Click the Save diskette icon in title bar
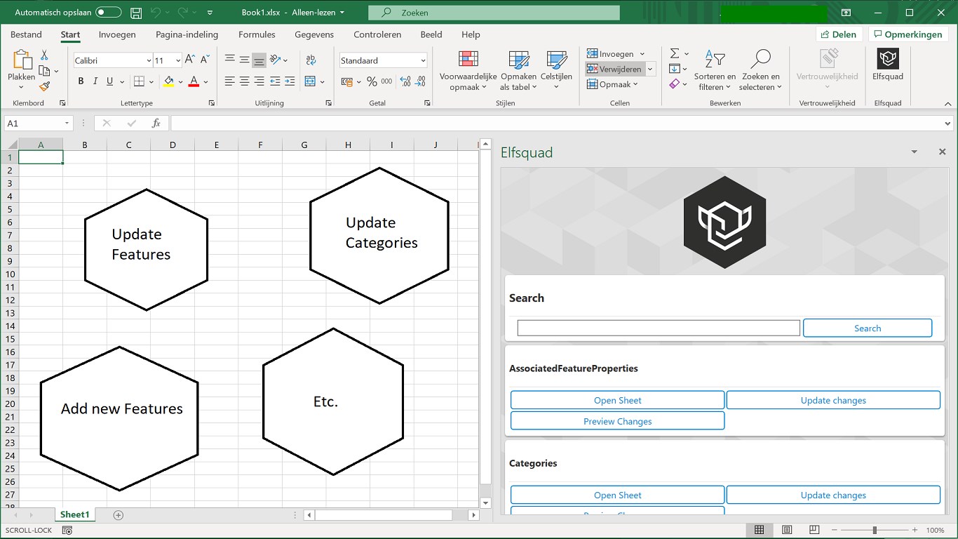 coord(136,13)
